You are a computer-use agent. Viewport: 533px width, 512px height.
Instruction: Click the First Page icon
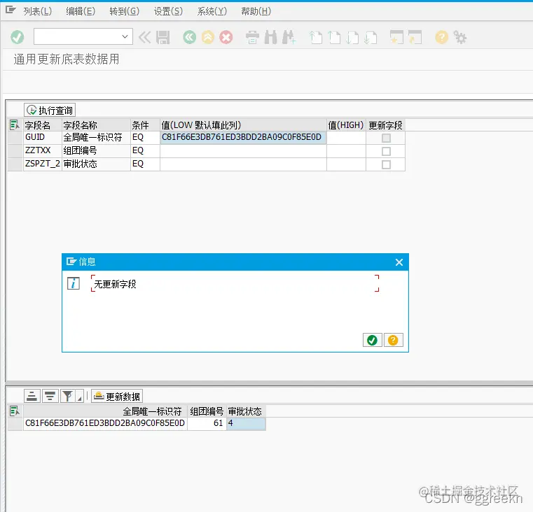pos(316,37)
